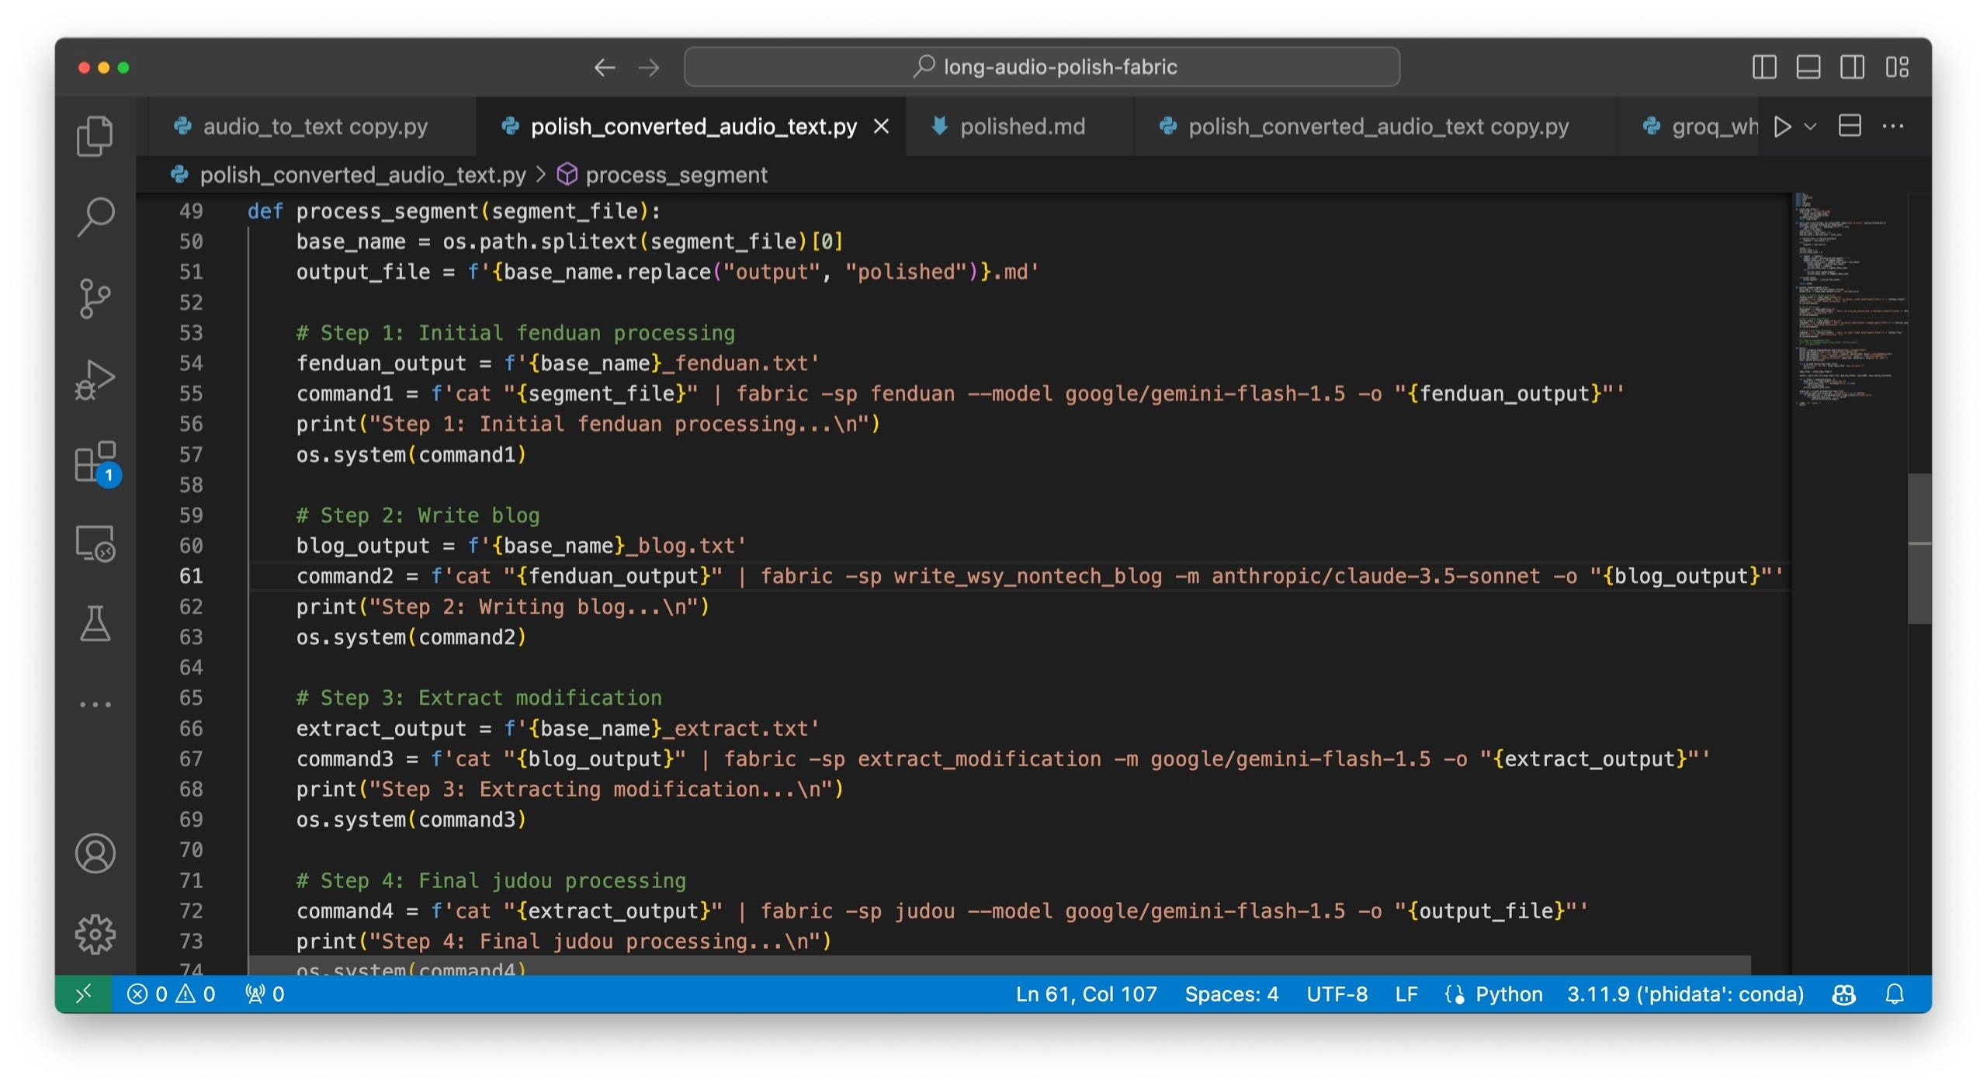1987x1086 pixels.
Task: Click the long-audio-polish-fabric command center search
Action: (x=1042, y=67)
